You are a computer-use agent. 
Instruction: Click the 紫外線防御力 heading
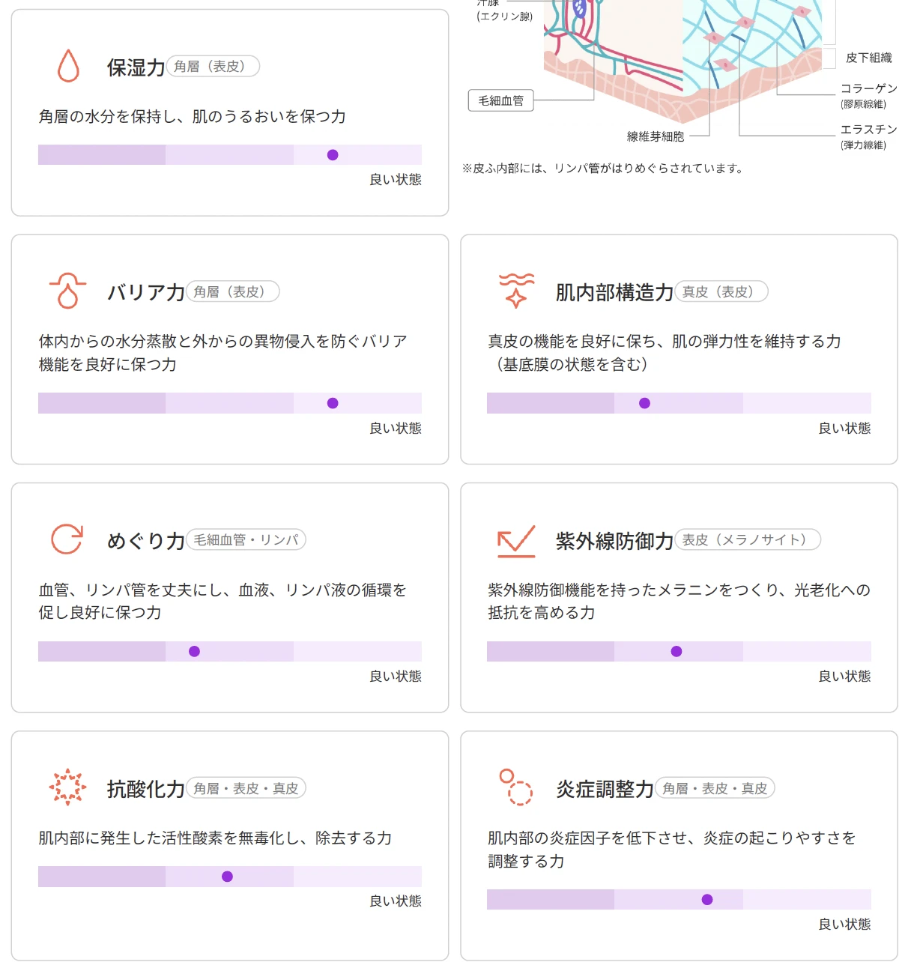pyautogui.click(x=614, y=541)
